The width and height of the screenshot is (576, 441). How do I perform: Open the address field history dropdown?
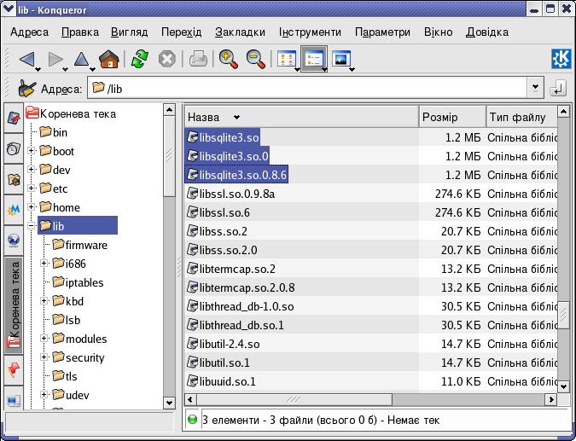(x=535, y=88)
